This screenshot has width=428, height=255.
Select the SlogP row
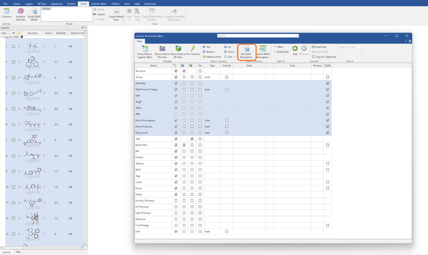[x=233, y=102]
